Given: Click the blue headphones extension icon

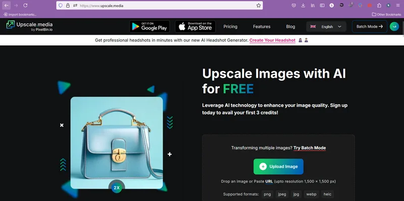Looking at the screenshot, I should click(360, 6).
